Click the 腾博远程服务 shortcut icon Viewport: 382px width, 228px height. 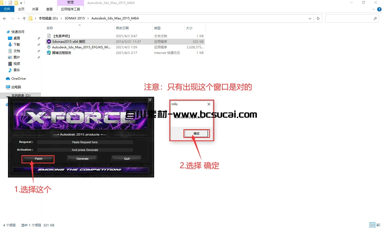click(x=49, y=53)
